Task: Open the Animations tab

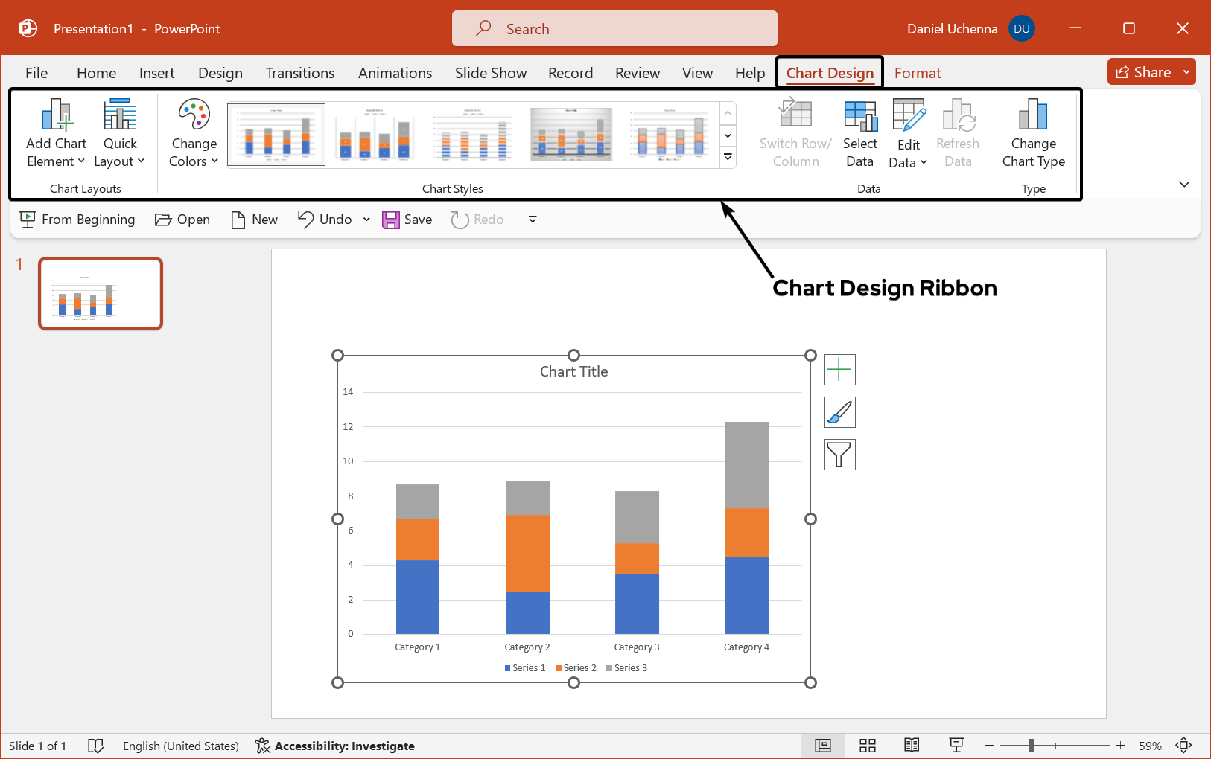Action: 395,72
